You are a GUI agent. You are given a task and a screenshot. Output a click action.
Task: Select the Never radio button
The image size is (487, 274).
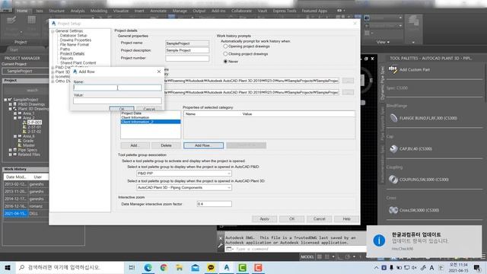pyautogui.click(x=225, y=62)
